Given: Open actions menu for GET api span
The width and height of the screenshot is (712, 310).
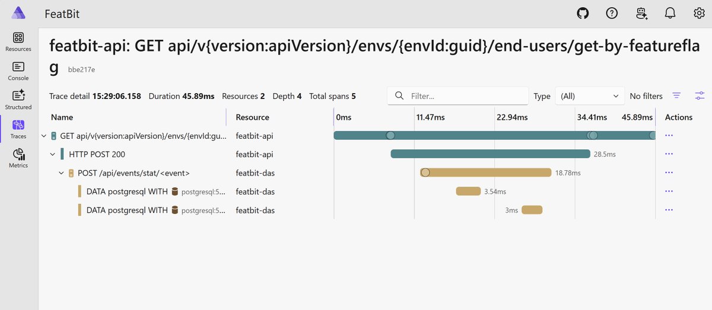Looking at the screenshot, I should [669, 136].
